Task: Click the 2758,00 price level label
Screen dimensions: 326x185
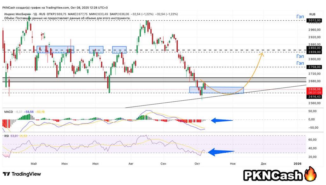Action: pos(314,67)
